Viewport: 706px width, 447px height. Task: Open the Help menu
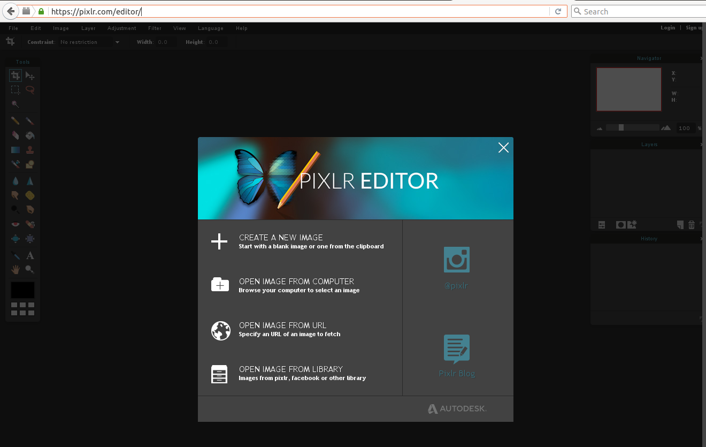242,28
